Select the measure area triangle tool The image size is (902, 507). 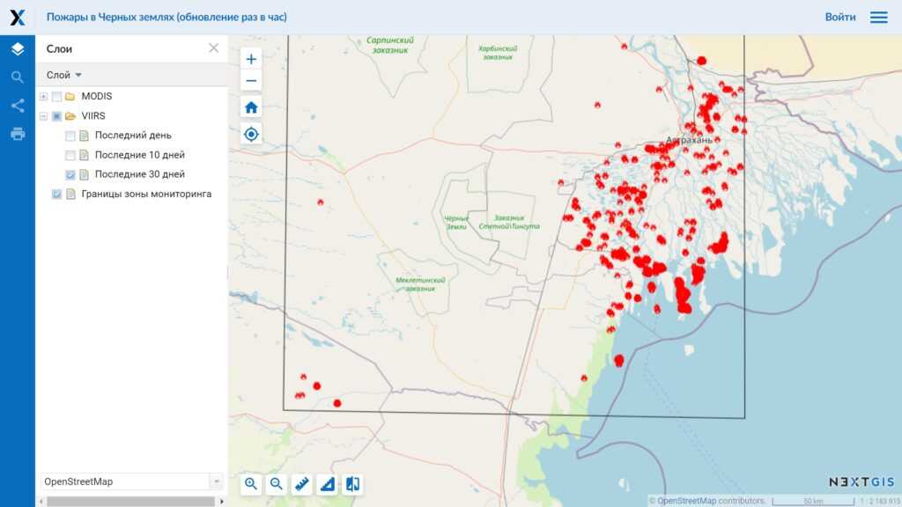[x=327, y=483]
